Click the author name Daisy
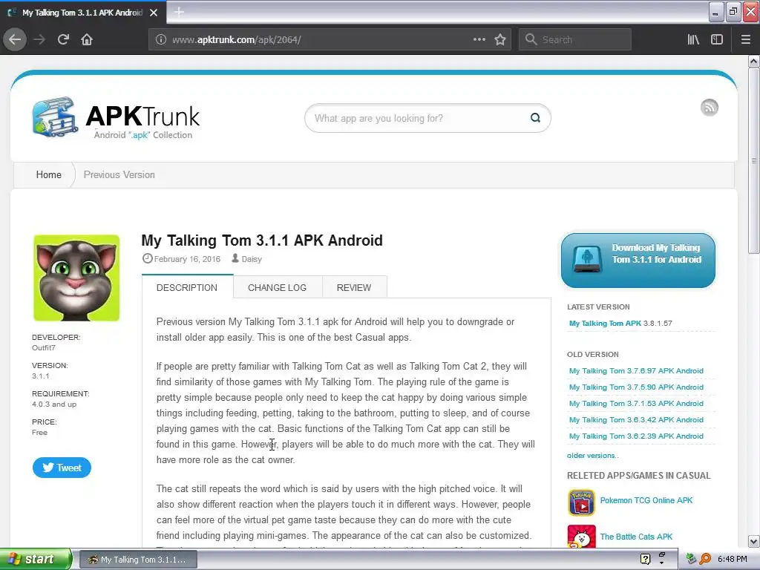The image size is (760, 570). (x=252, y=259)
